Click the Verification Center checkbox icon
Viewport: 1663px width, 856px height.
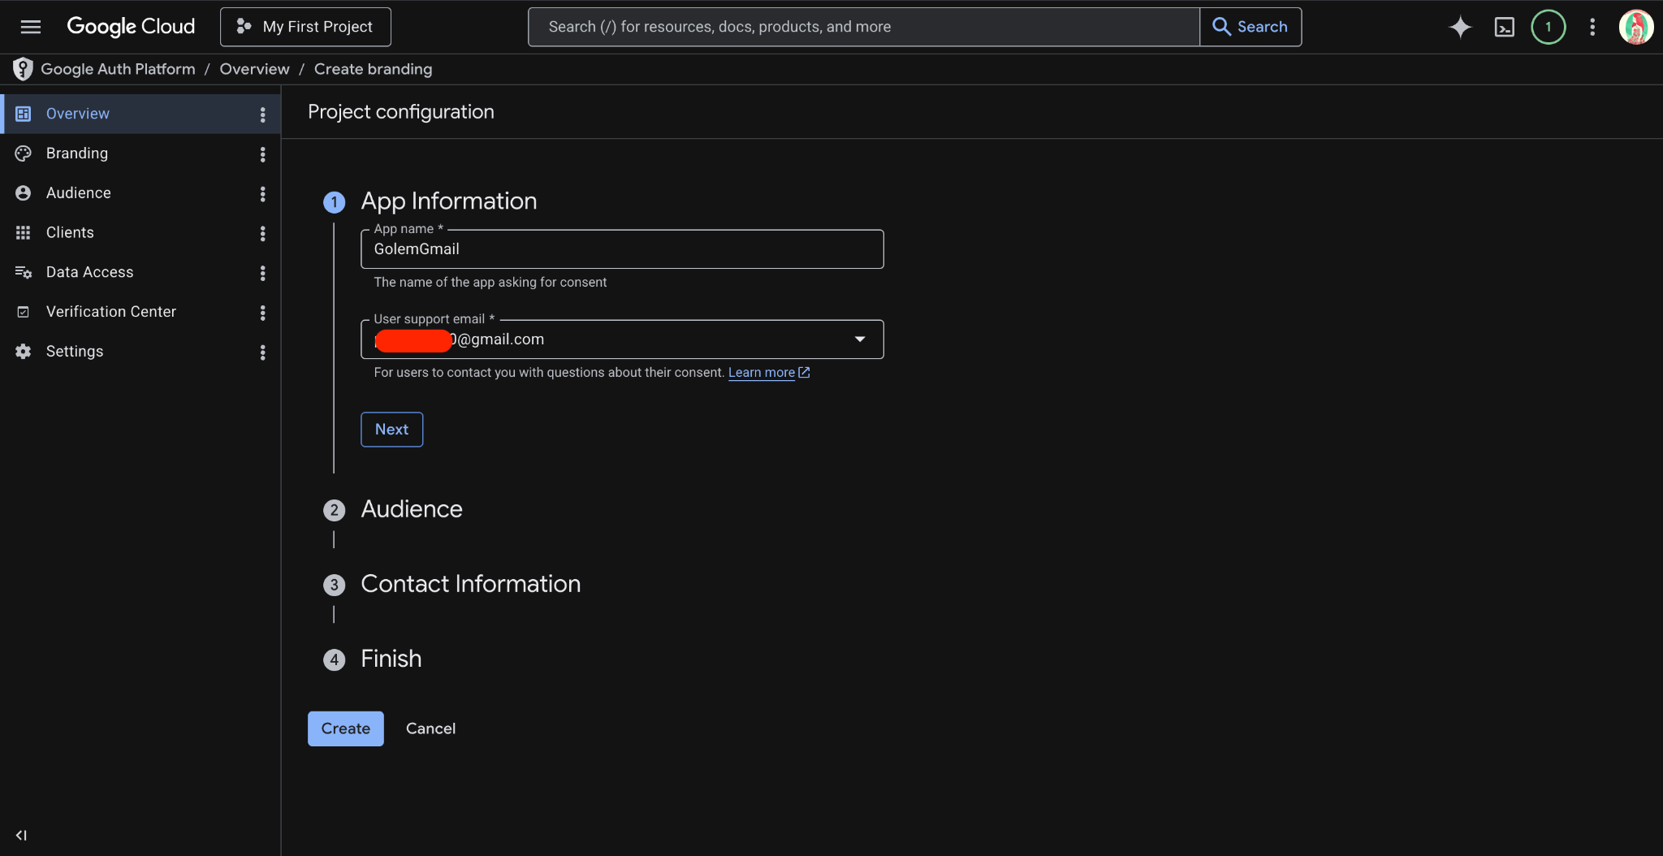point(24,312)
